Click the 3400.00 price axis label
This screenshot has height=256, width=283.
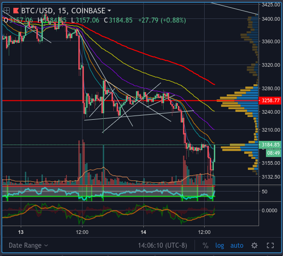tap(271, 19)
